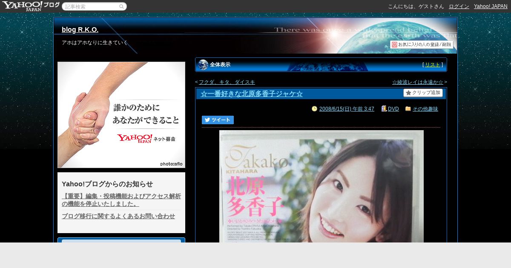Click the search magnifier icon
511x268 pixels.
tap(121, 6)
